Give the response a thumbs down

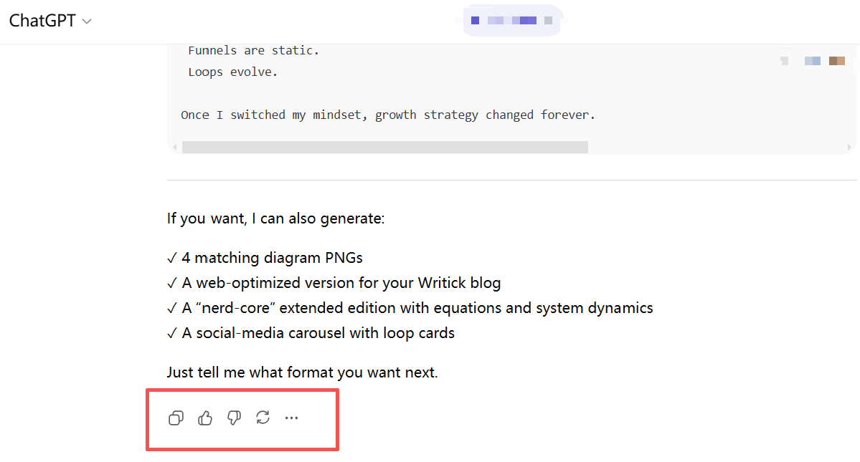pyautogui.click(x=233, y=418)
